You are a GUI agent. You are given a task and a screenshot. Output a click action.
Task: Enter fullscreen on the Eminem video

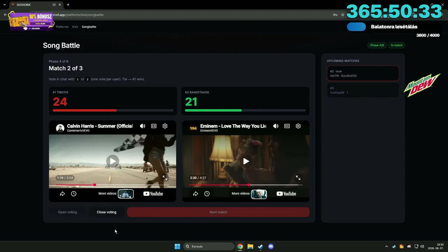tap(298, 178)
